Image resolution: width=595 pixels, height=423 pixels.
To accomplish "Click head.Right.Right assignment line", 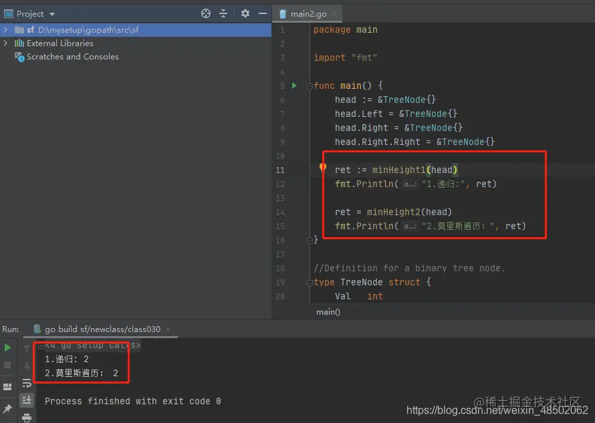I will (414, 142).
